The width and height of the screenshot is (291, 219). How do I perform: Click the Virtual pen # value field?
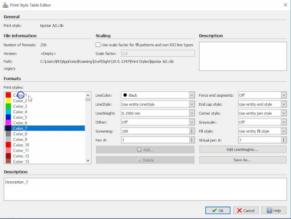(260, 140)
